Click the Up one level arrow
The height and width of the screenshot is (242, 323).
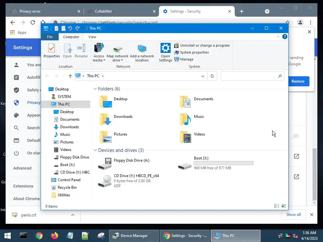70,76
